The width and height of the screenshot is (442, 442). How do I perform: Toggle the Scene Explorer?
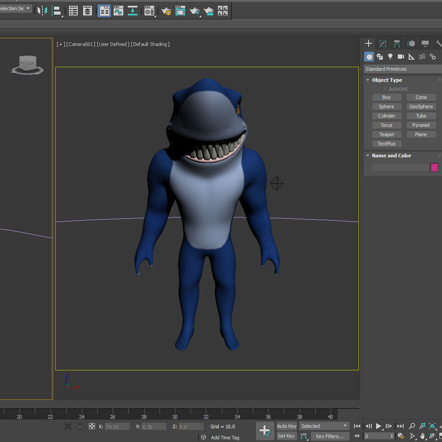pyautogui.click(x=73, y=11)
